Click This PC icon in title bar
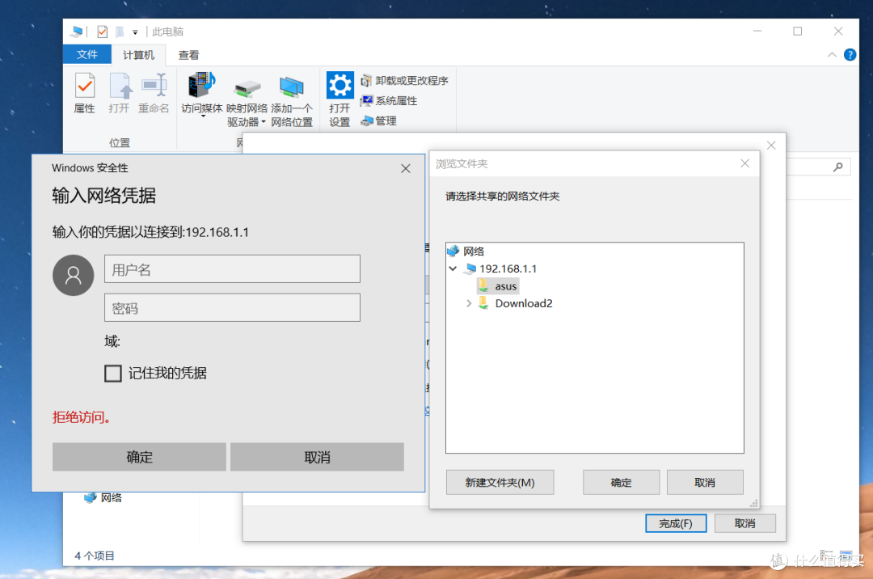 (x=78, y=32)
